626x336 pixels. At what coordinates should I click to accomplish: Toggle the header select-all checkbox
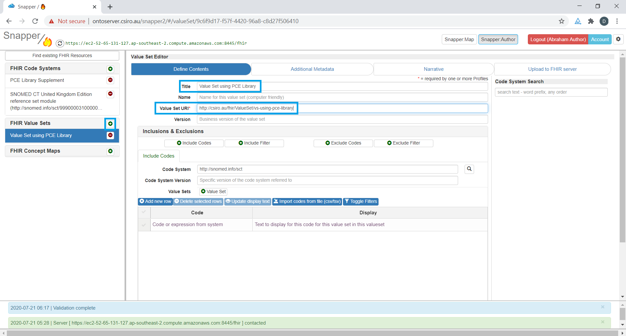pos(144,212)
